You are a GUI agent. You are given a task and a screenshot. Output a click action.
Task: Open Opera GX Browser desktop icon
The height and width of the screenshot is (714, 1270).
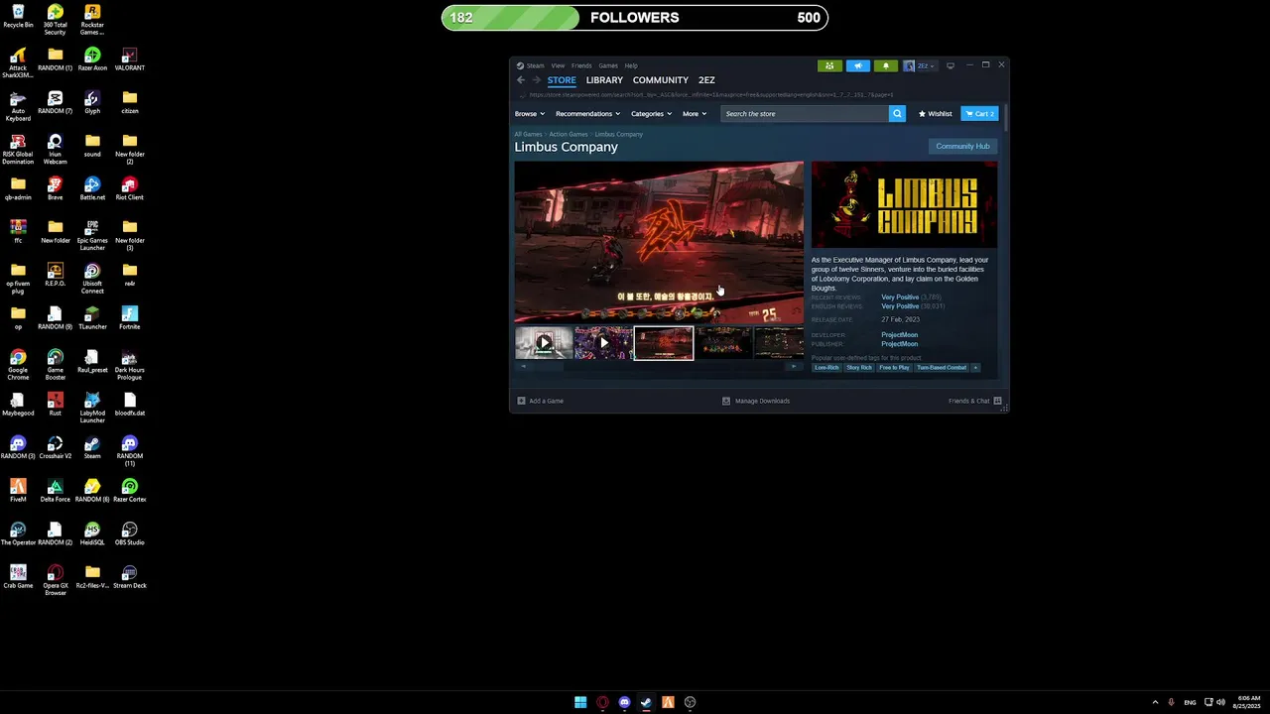[55, 580]
